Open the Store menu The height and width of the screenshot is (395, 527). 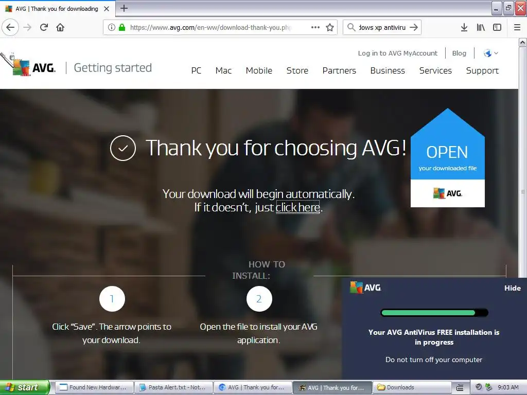tap(297, 70)
